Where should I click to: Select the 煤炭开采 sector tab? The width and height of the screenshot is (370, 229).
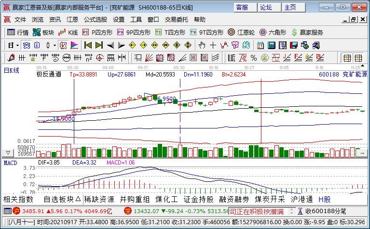[x=270, y=199]
